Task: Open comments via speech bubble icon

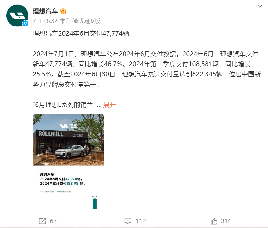Action: (128, 221)
